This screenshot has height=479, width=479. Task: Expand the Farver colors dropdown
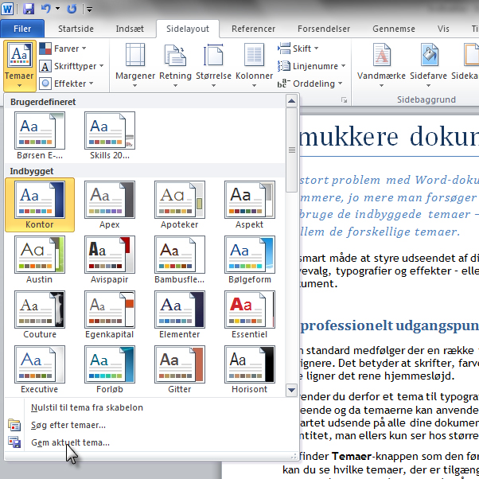click(64, 49)
